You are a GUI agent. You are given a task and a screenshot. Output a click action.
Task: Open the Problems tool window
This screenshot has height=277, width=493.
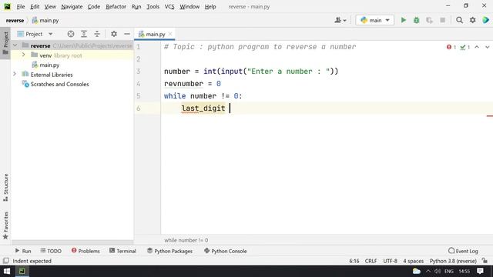click(86, 251)
